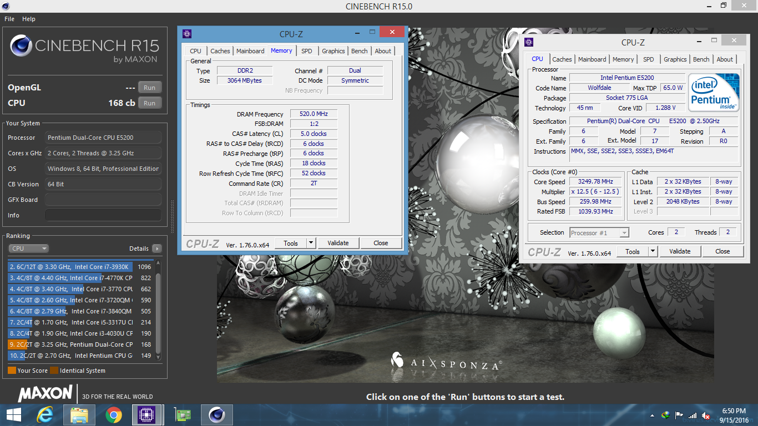
Task: Open Tools dropdown arrow in right CPU-Z
Action: [x=653, y=251]
